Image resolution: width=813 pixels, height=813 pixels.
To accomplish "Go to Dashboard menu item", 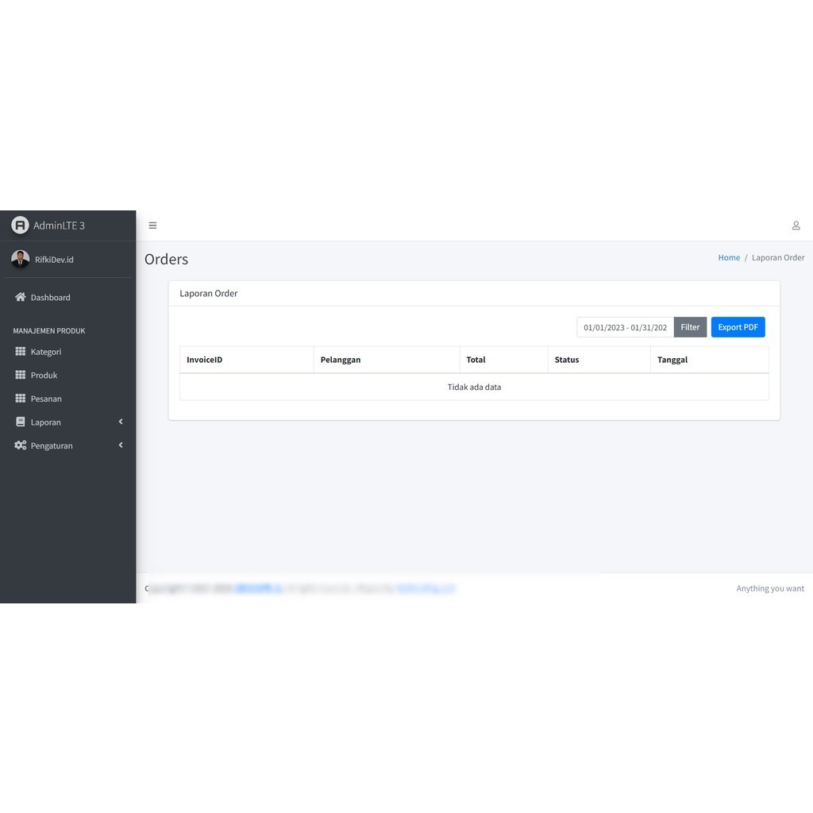I will tap(68, 298).
